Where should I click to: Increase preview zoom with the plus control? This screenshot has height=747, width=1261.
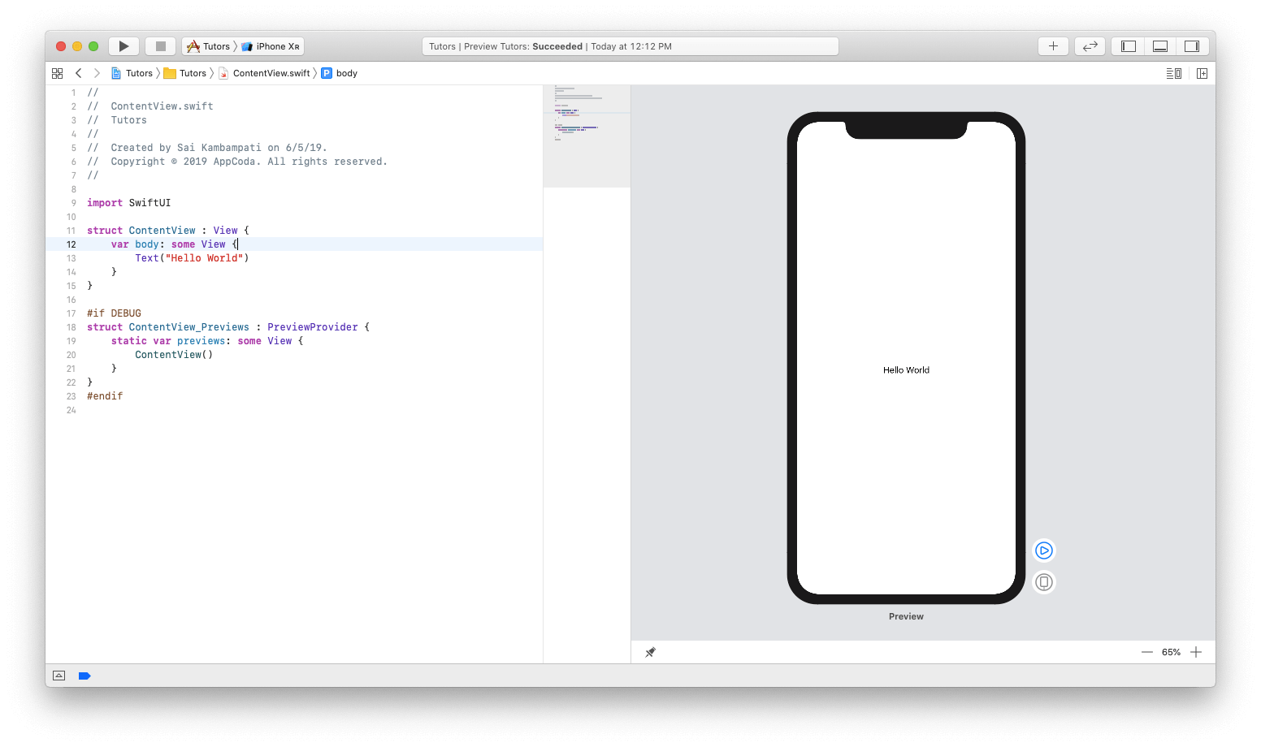click(1196, 652)
